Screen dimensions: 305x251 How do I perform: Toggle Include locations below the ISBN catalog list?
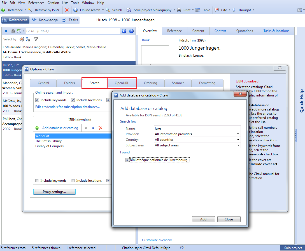click(x=73, y=181)
